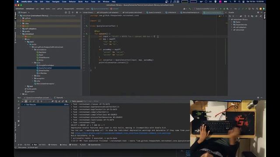
Task: Select KeyValue annotation file
Action: (x=42, y=52)
